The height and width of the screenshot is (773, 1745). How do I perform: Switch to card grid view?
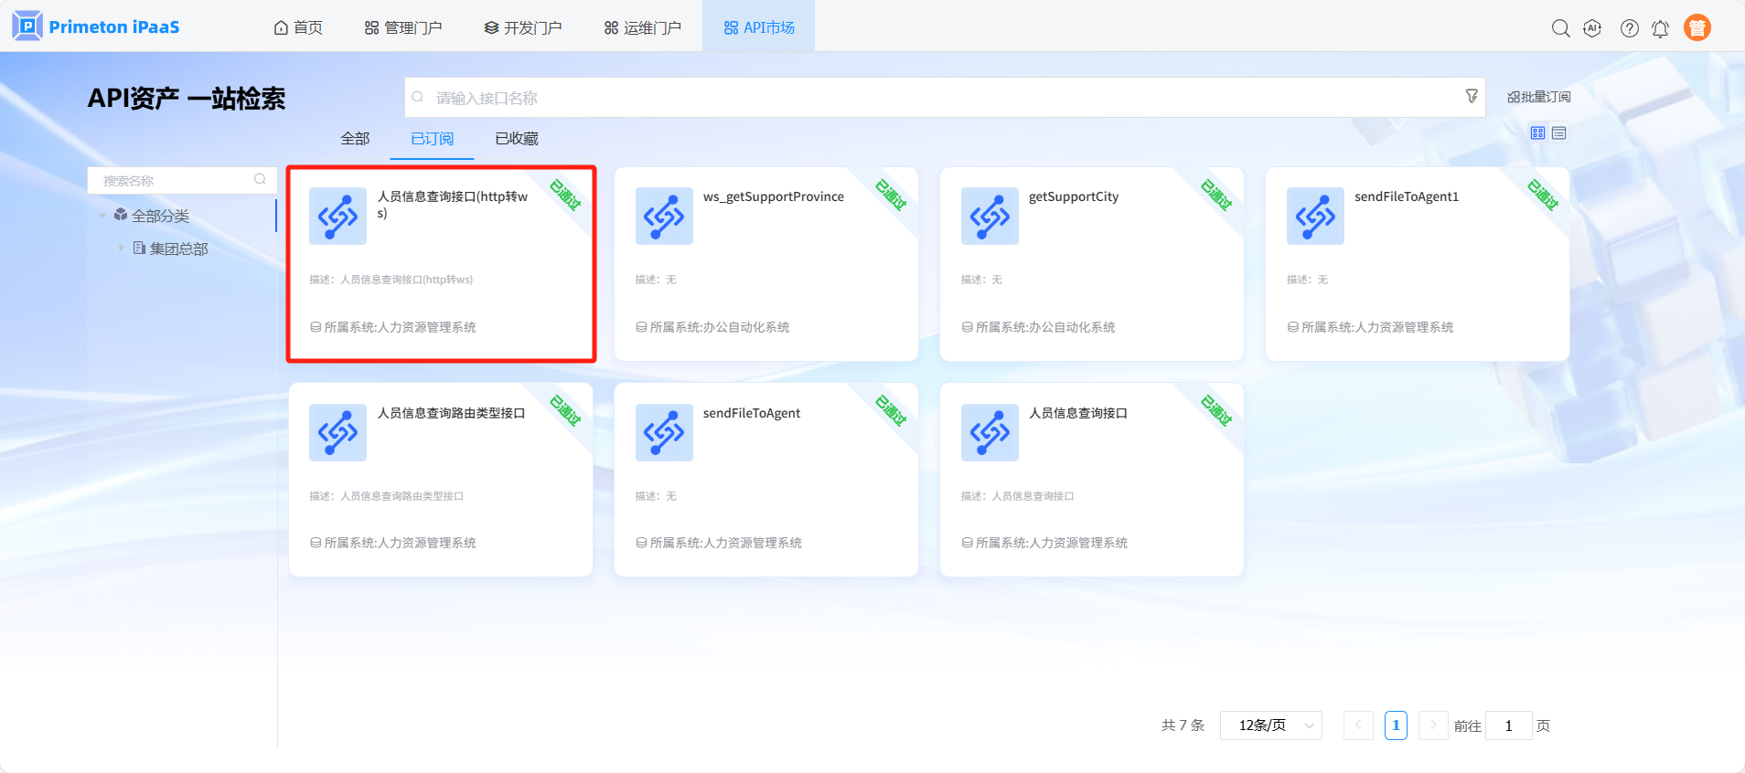point(1537,133)
